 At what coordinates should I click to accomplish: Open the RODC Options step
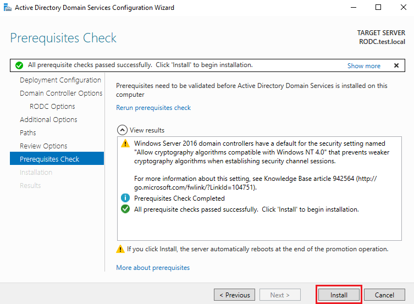click(52, 107)
